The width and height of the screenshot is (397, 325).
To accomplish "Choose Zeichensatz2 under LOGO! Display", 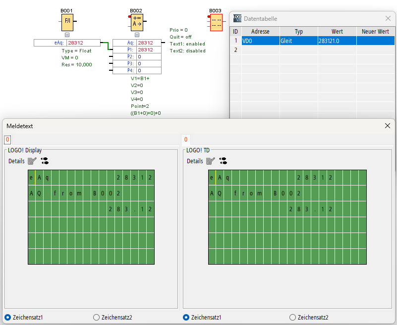I will tap(97, 317).
